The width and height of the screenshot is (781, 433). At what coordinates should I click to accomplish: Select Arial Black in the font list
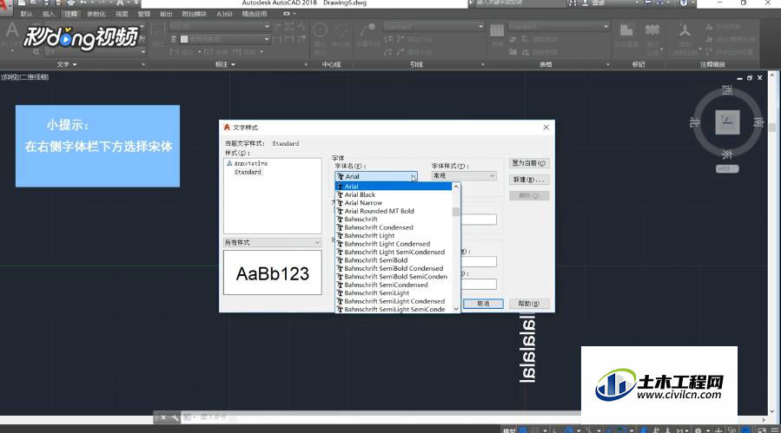tap(394, 194)
